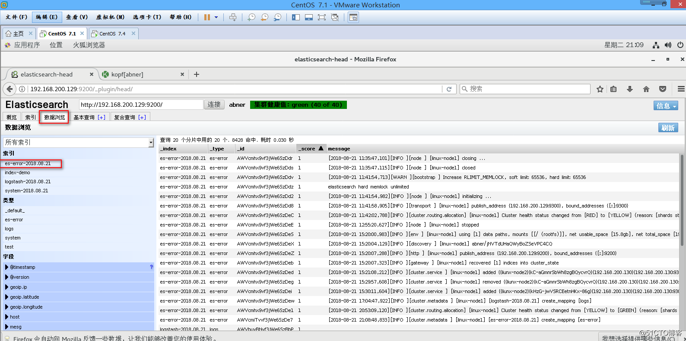Screen dimensions: 686x341
Task: Enter full screen mode via VMware toolbar icon
Action: pyautogui.click(x=322, y=17)
